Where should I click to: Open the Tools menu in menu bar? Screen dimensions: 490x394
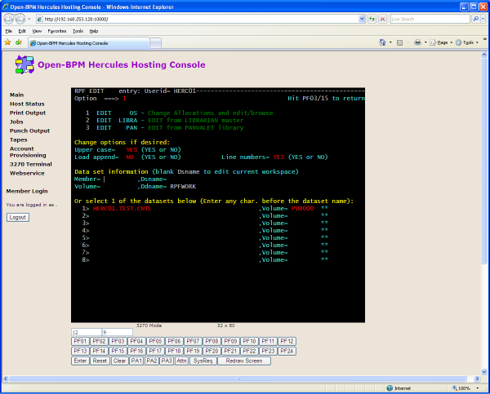(x=78, y=31)
